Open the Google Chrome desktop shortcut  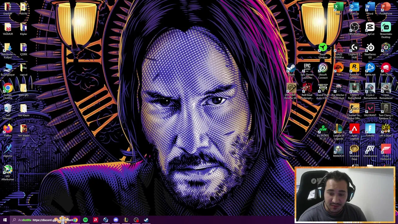point(8,91)
